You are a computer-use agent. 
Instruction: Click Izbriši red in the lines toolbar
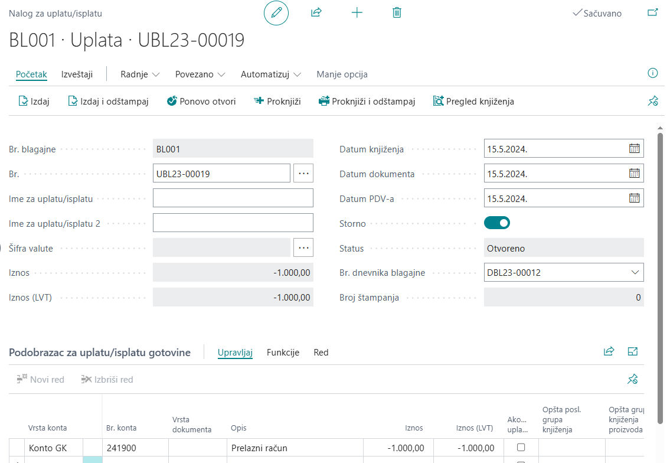pyautogui.click(x=107, y=379)
